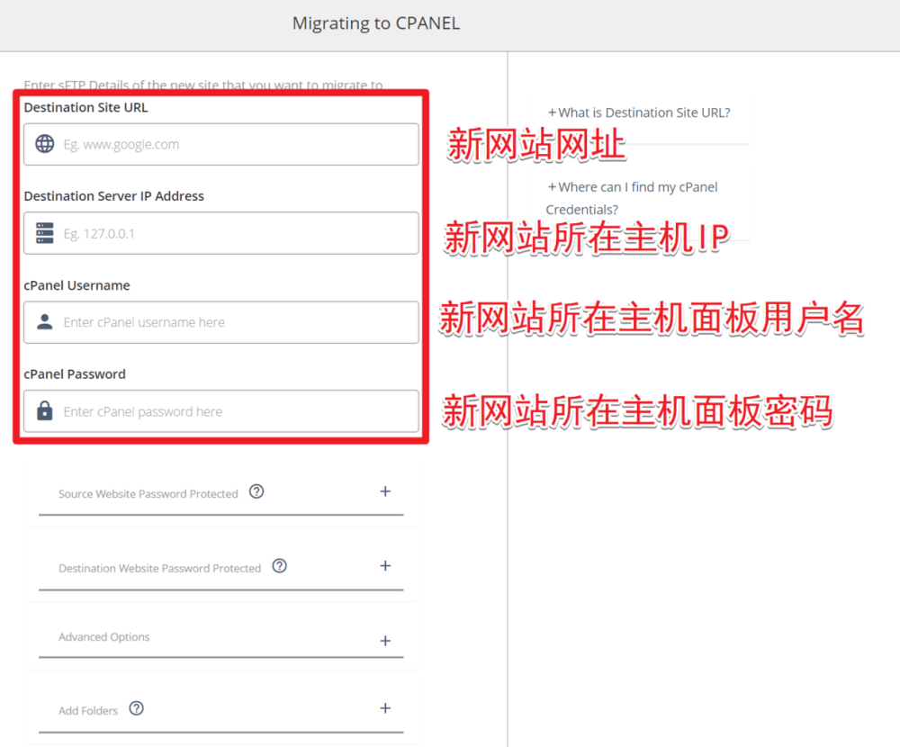Click the Destination Website Password Protected label
This screenshot has width=900, height=747.
[159, 569]
